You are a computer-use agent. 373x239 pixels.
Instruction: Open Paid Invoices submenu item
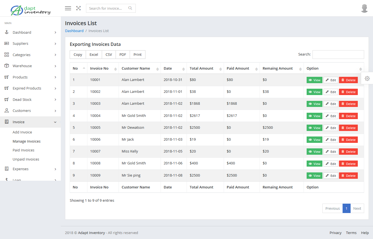24,150
